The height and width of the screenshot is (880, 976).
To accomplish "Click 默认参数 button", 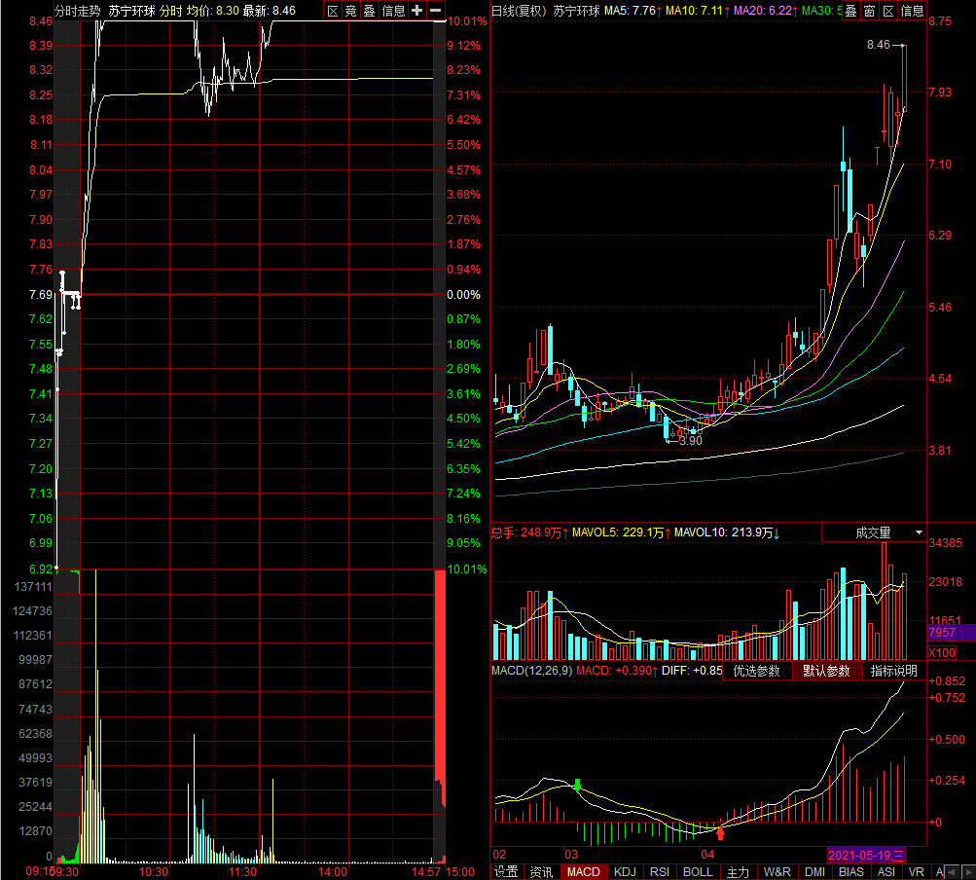I will pyautogui.click(x=826, y=671).
